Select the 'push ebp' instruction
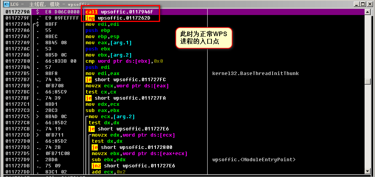The width and height of the screenshot is (375, 177). click(x=97, y=30)
